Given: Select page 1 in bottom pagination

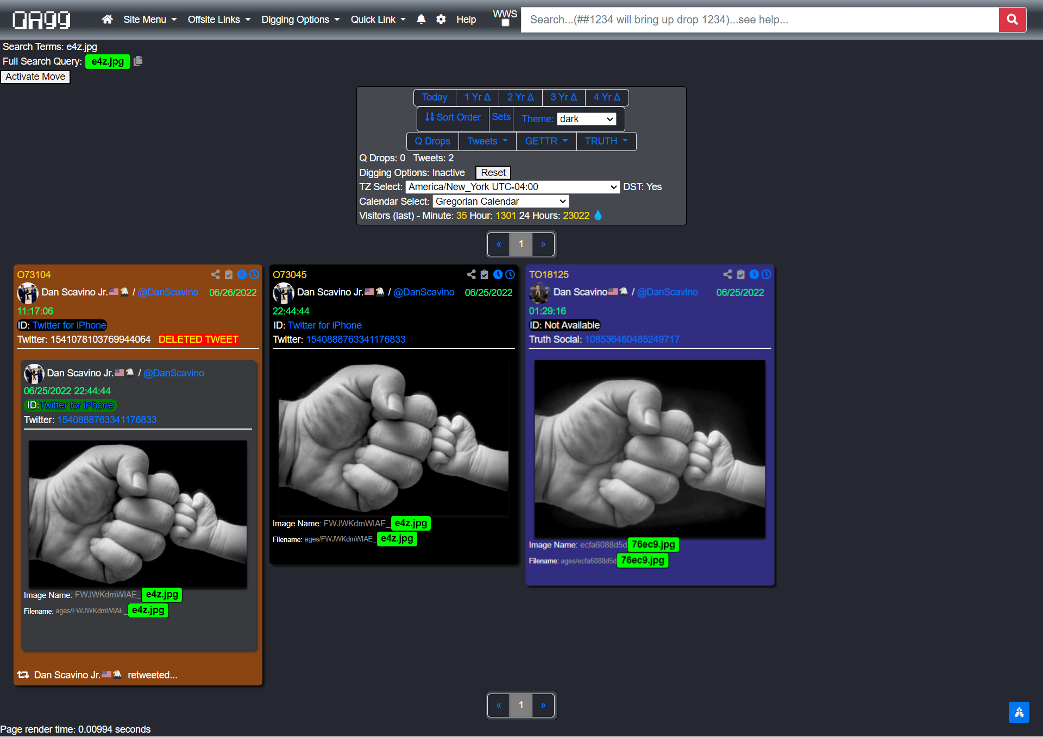Looking at the screenshot, I should pos(521,705).
